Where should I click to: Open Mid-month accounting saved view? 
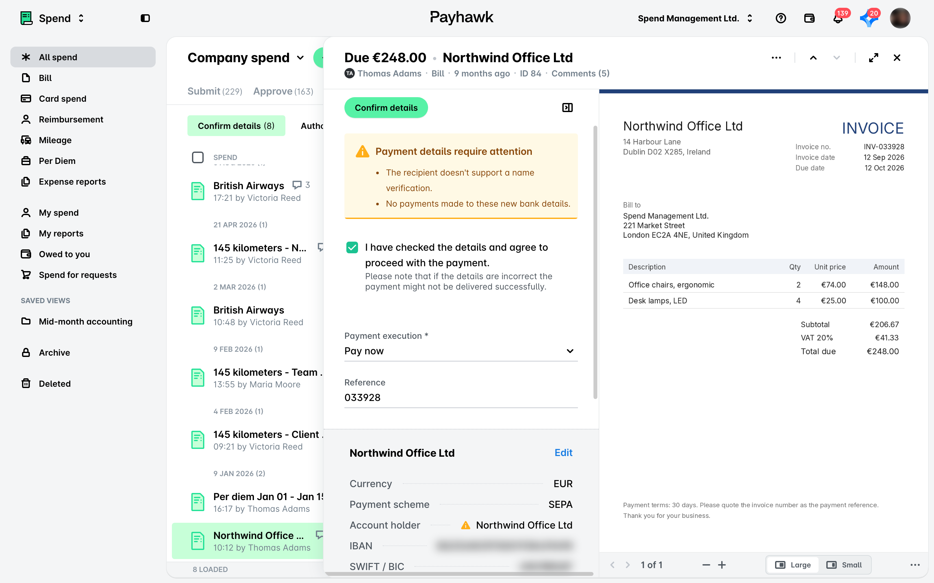pyautogui.click(x=83, y=322)
